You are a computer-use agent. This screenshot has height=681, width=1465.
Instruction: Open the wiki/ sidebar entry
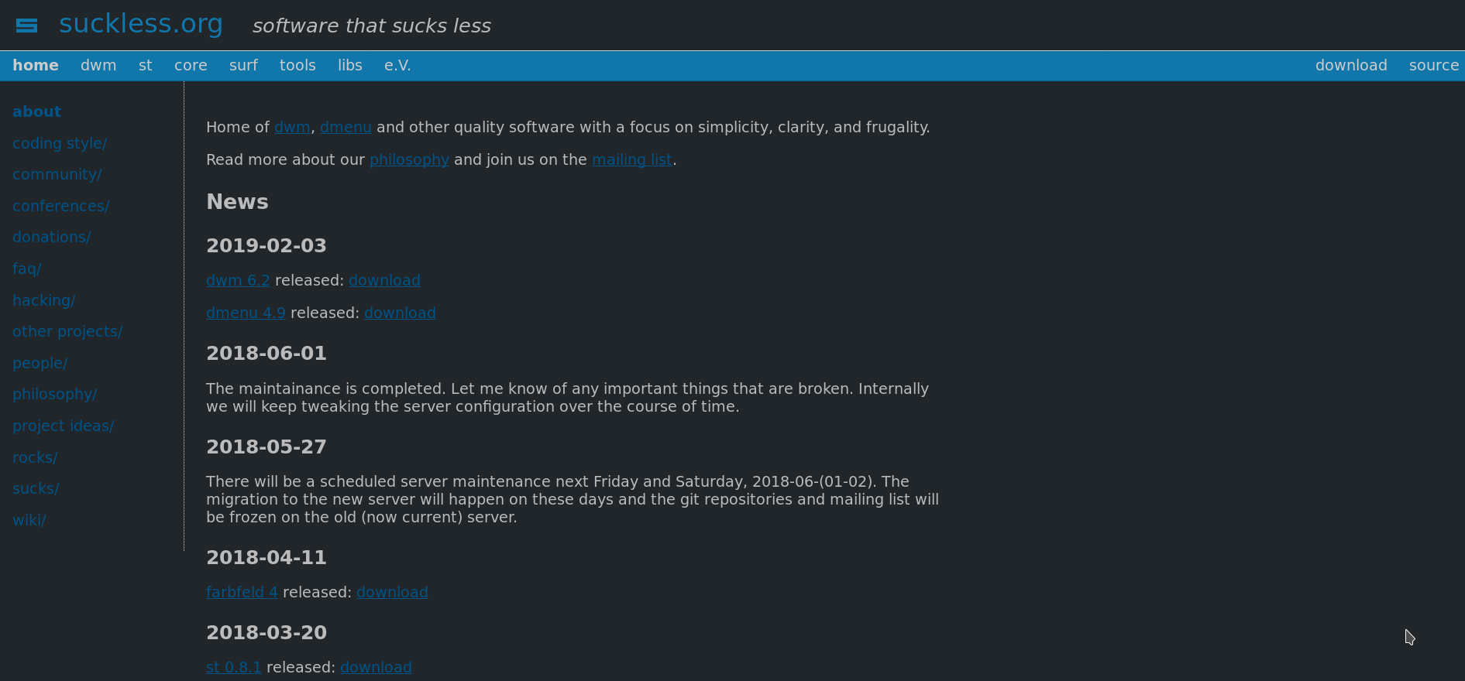[29, 520]
